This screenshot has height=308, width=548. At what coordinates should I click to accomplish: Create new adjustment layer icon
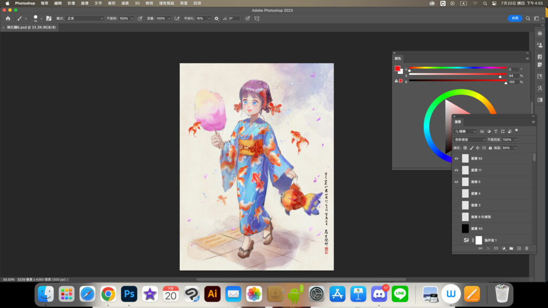(504, 248)
